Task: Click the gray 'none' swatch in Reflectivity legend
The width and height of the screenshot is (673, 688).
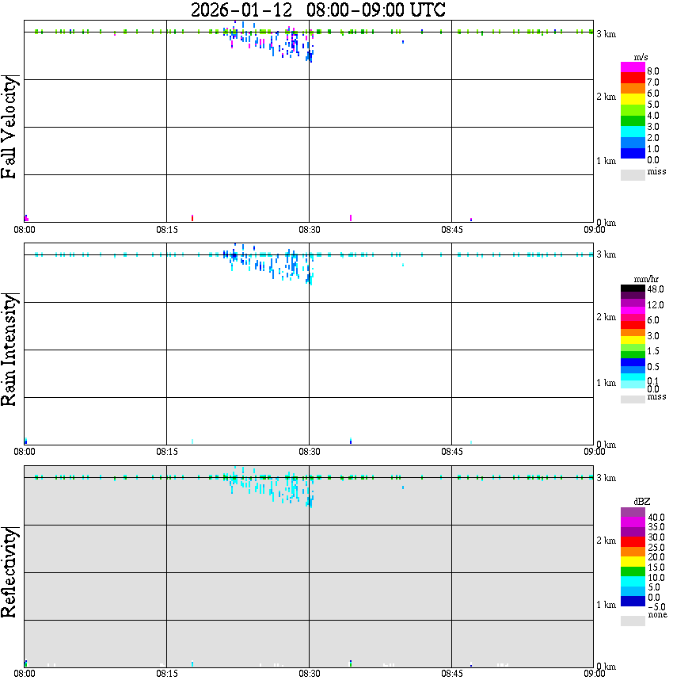Action: (633, 621)
